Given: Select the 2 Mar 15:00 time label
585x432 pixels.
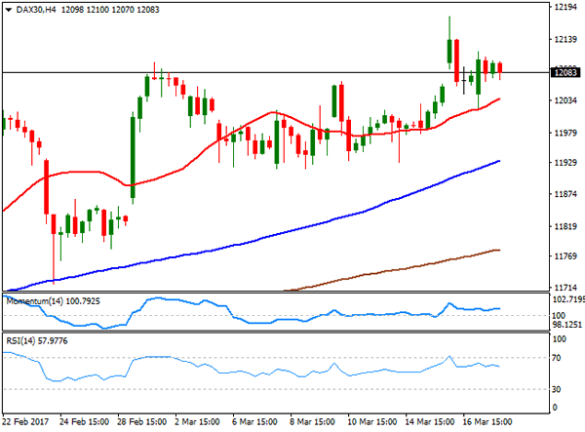Looking at the screenshot, I should [197, 422].
